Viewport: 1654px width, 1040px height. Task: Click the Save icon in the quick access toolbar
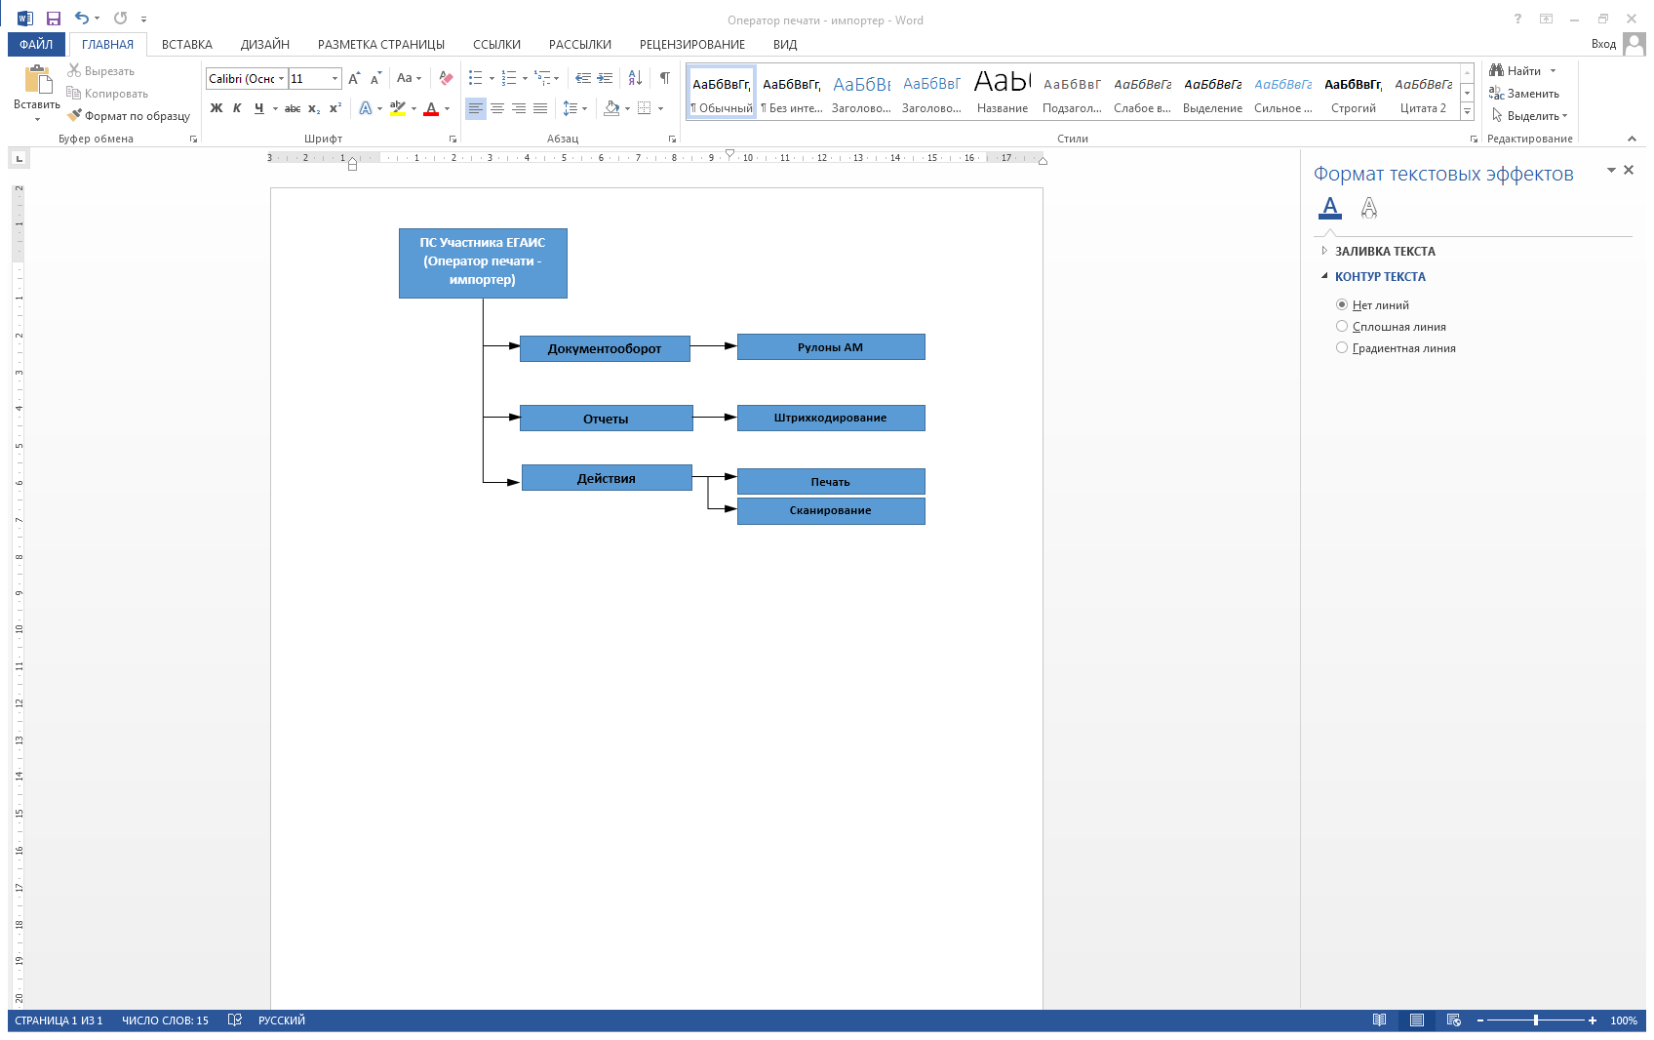click(54, 19)
